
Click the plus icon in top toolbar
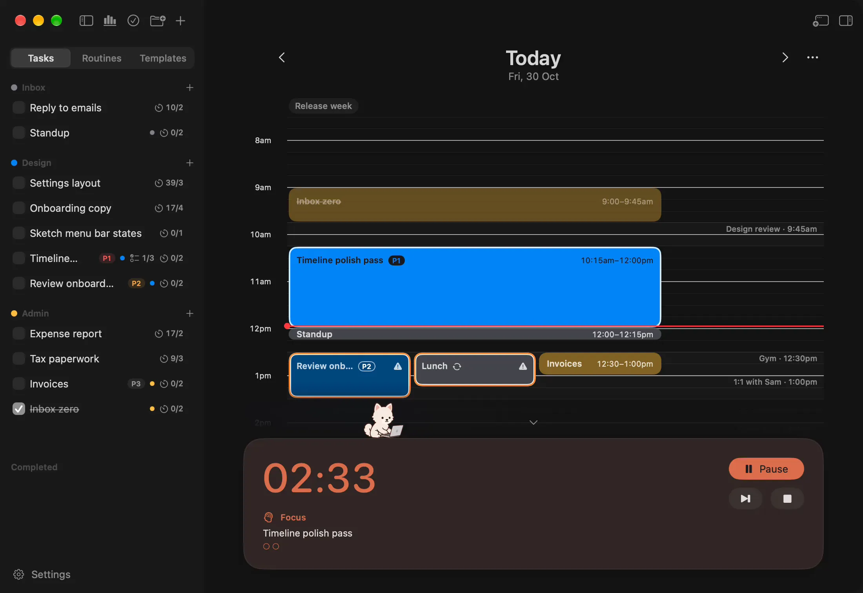180,21
